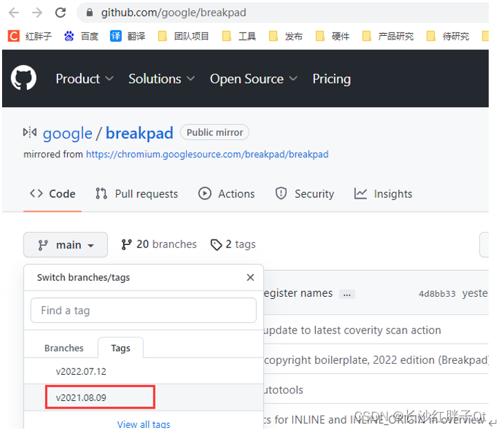This screenshot has width=497, height=430.
Task: Open the breakpad repository link
Action: (140, 133)
